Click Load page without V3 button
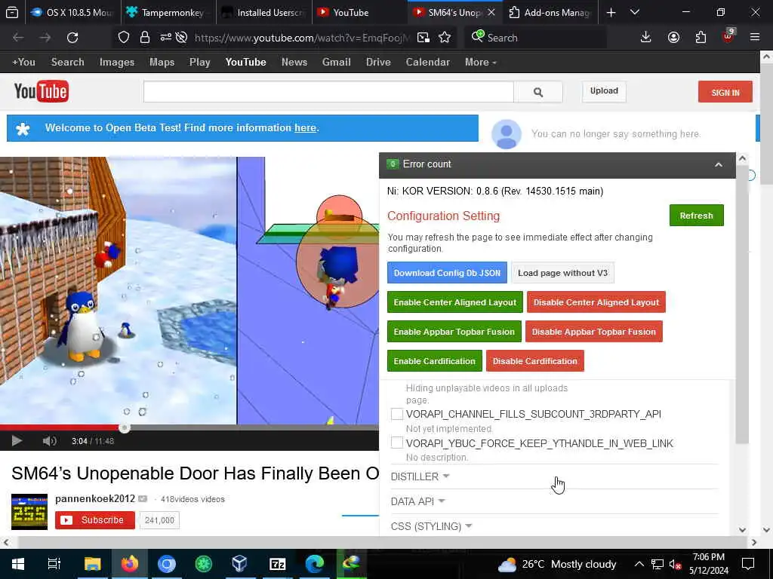 tap(562, 273)
